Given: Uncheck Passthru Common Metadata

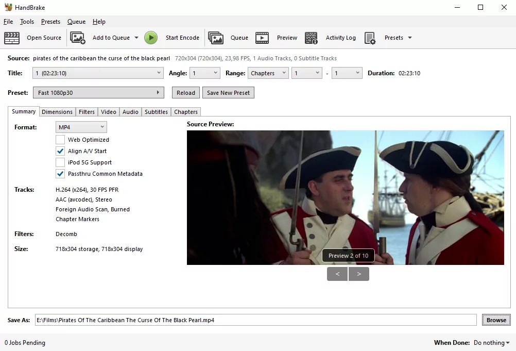Looking at the screenshot, I should pos(60,174).
